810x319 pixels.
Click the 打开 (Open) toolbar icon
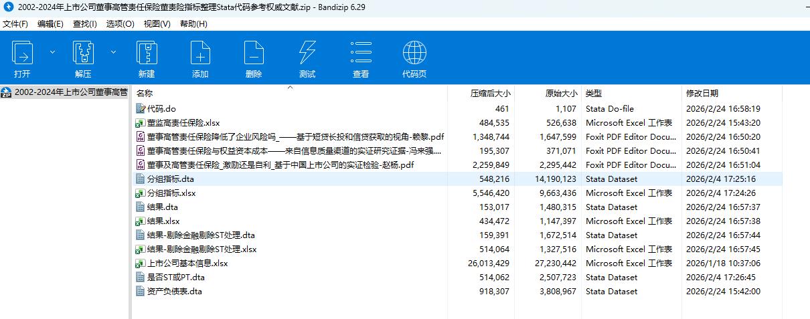click(x=23, y=52)
